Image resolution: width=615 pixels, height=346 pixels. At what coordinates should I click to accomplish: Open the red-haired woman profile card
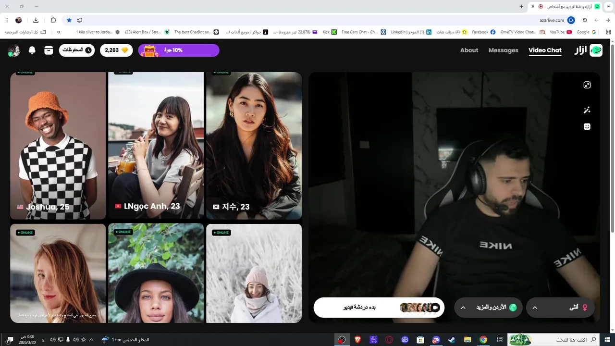58,273
